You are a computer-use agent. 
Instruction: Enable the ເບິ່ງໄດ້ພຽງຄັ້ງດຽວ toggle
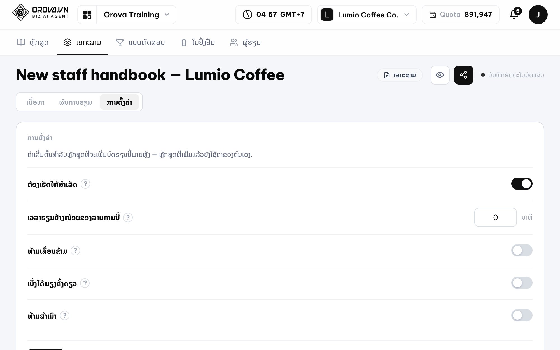(522, 283)
